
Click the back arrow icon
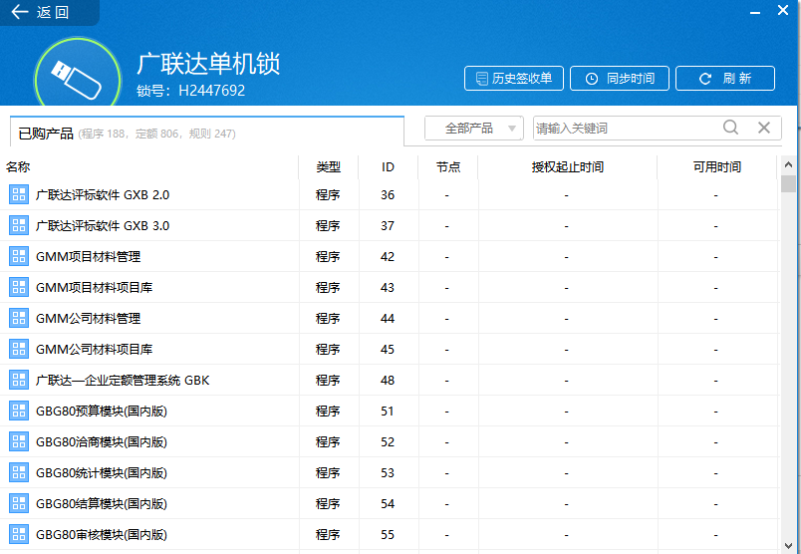pos(19,12)
